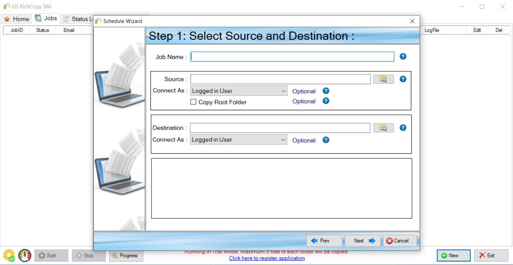
Task: Click Optional label beside Source Connect As
Action: coord(304,91)
